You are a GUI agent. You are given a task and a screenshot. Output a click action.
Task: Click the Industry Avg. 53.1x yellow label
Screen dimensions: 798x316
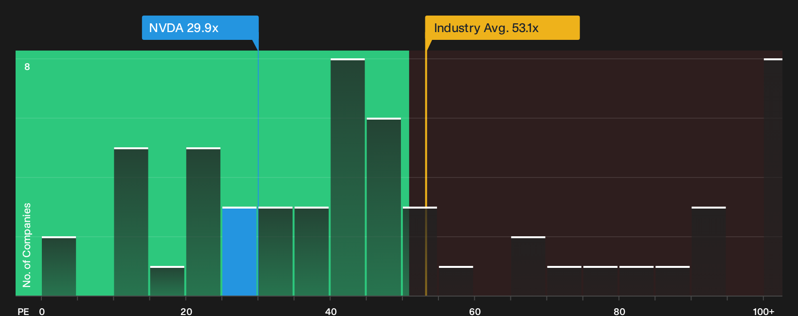(x=502, y=28)
